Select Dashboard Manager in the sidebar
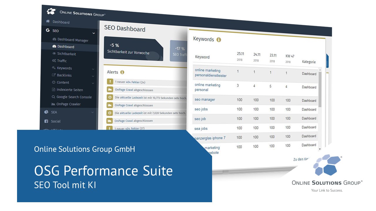 click(73, 40)
